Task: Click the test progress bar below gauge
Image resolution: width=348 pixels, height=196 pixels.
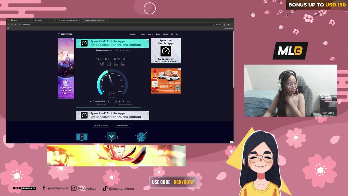Action: tap(108, 107)
